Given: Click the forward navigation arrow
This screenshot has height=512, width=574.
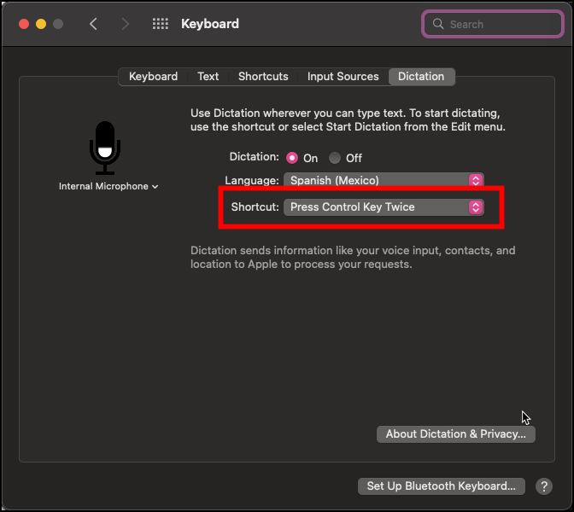Looking at the screenshot, I should tap(126, 24).
